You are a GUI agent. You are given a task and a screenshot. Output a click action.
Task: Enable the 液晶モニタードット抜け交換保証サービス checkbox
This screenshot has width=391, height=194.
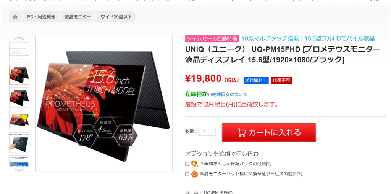pyautogui.click(x=187, y=174)
